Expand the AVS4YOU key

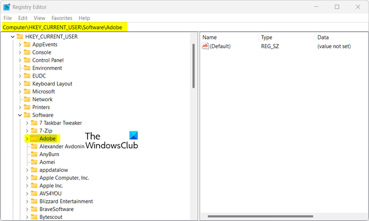coord(27,194)
